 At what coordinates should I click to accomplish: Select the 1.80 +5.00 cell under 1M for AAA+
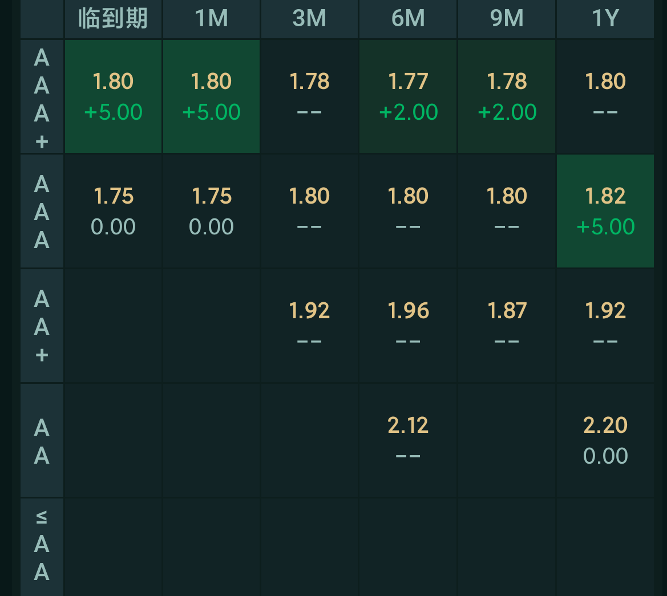(211, 95)
